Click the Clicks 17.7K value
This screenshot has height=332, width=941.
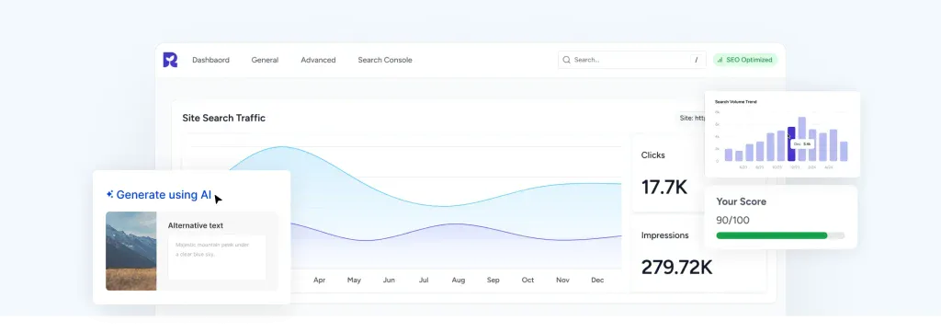[x=663, y=188]
